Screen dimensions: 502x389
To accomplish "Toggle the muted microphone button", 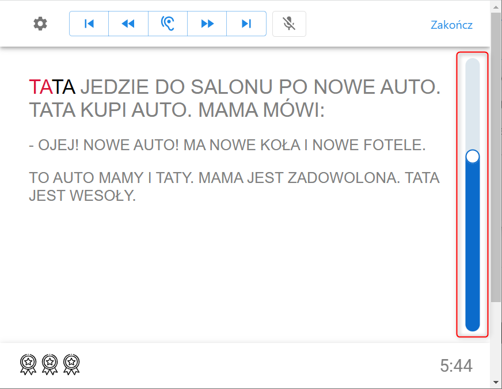I will [289, 24].
